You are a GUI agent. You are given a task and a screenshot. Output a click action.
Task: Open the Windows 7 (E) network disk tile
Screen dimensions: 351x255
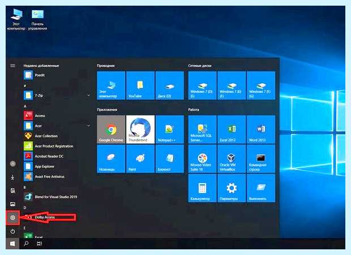[232, 86]
